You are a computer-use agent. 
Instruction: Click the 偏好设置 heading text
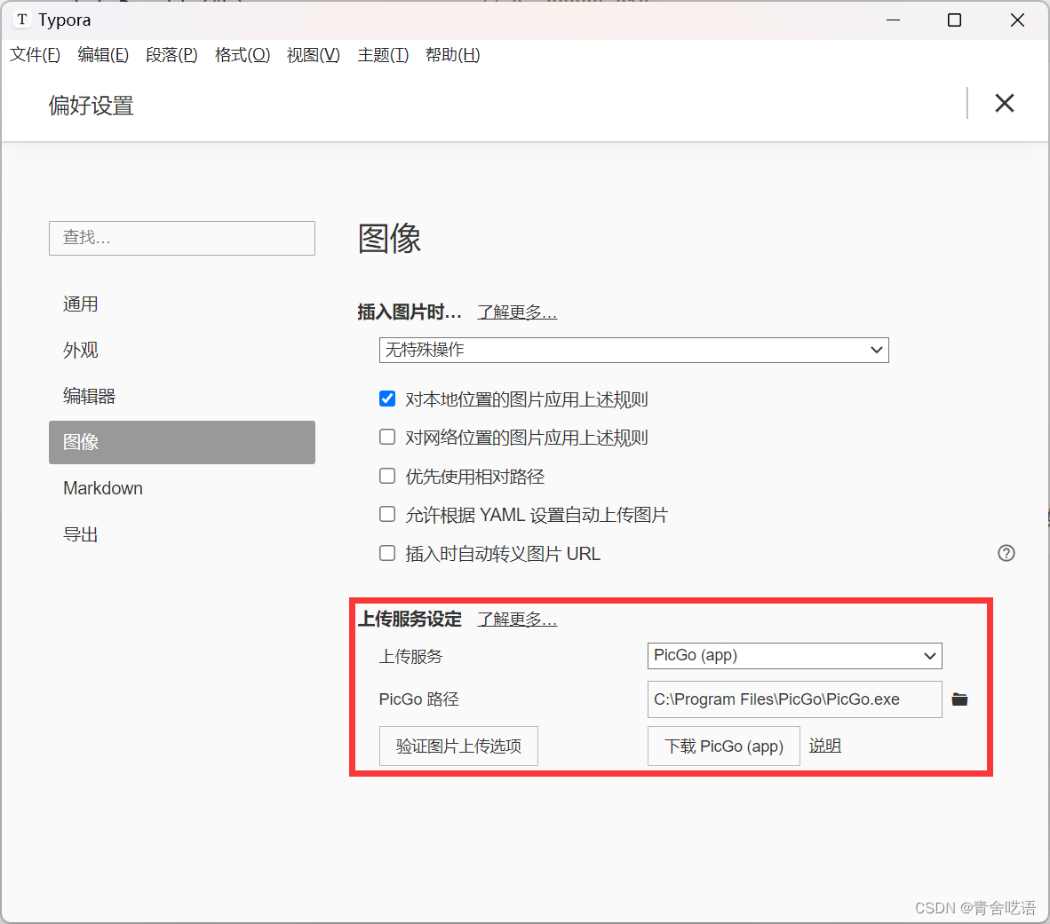91,106
